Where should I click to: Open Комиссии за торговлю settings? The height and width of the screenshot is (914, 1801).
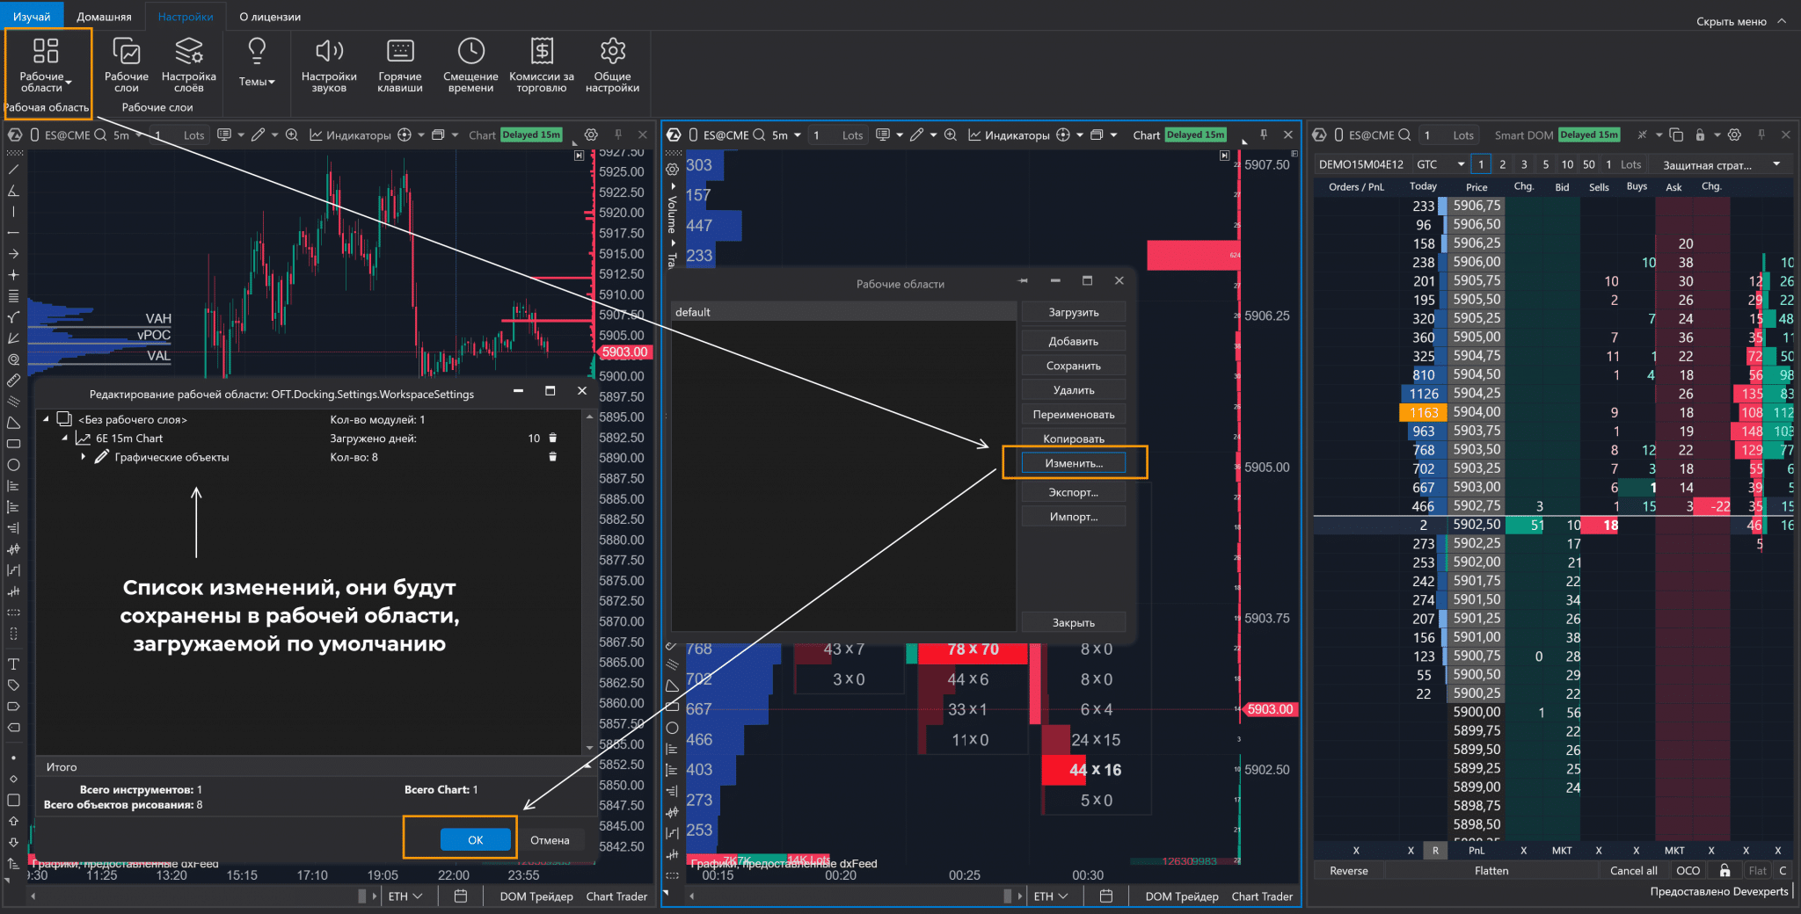click(542, 63)
